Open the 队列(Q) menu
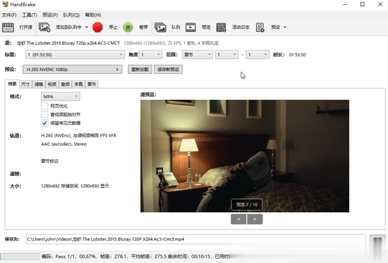Image resolution: width=388 pixels, height=263 pixels. pyautogui.click(x=72, y=15)
